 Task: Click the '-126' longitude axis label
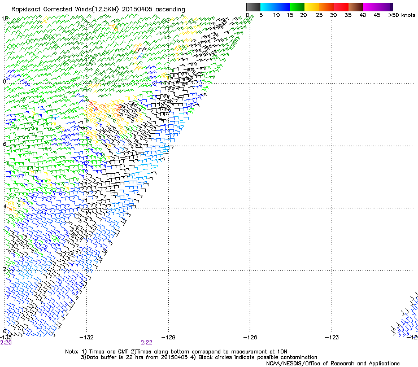click(250, 338)
